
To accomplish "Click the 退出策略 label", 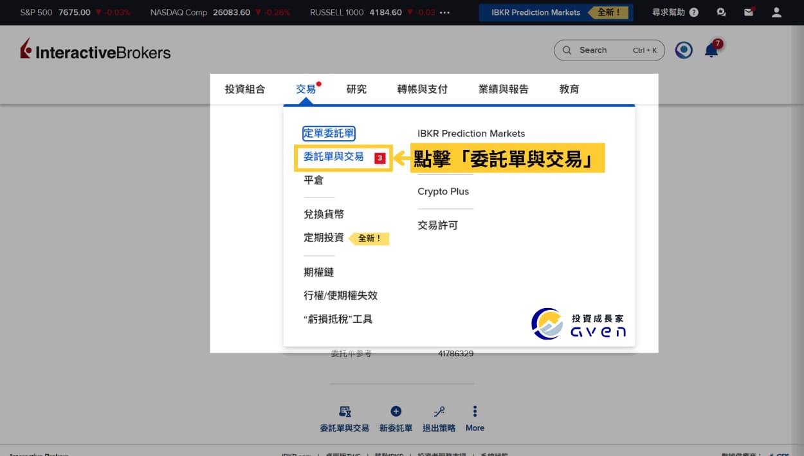I will 439,428.
